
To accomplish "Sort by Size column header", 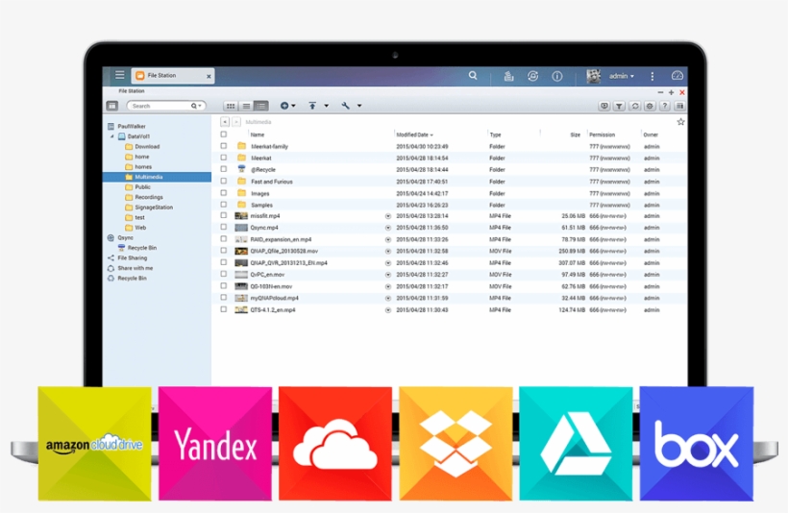I will pos(576,134).
